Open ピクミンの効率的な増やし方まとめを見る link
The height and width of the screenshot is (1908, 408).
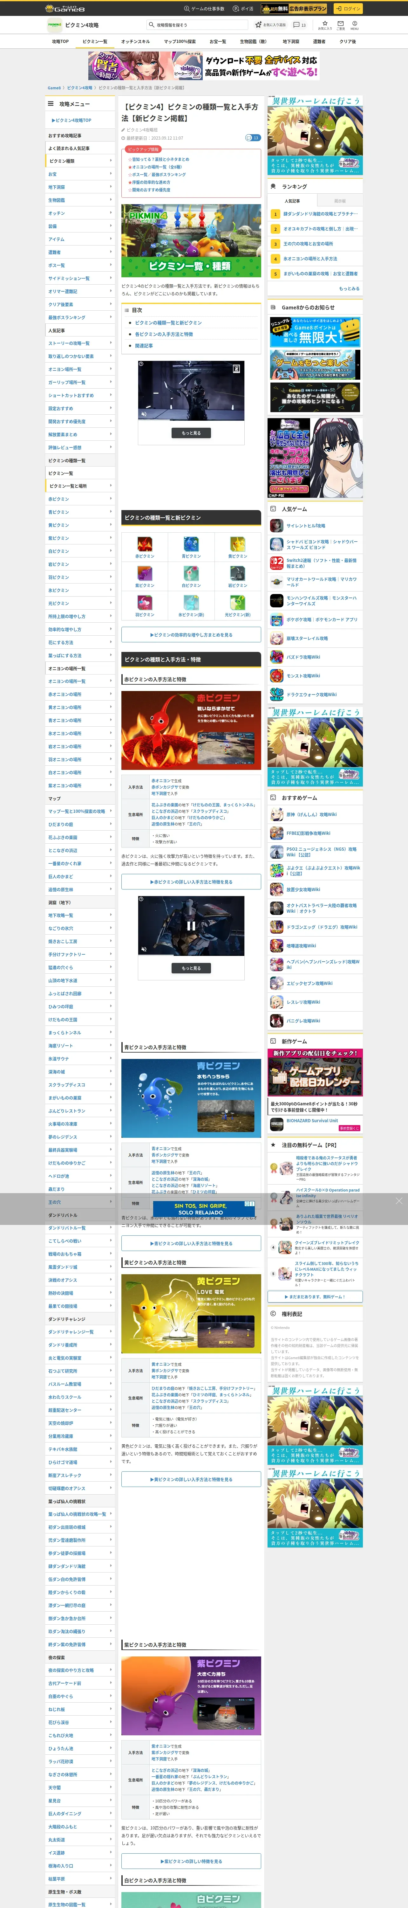pyautogui.click(x=191, y=635)
